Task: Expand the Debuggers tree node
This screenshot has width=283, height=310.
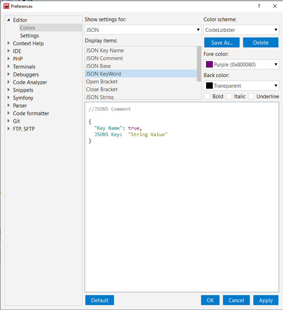Action: [x=8, y=74]
